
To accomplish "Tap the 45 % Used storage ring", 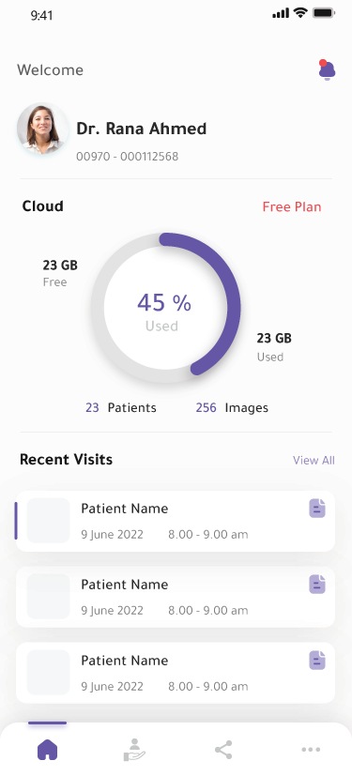I will (x=165, y=308).
